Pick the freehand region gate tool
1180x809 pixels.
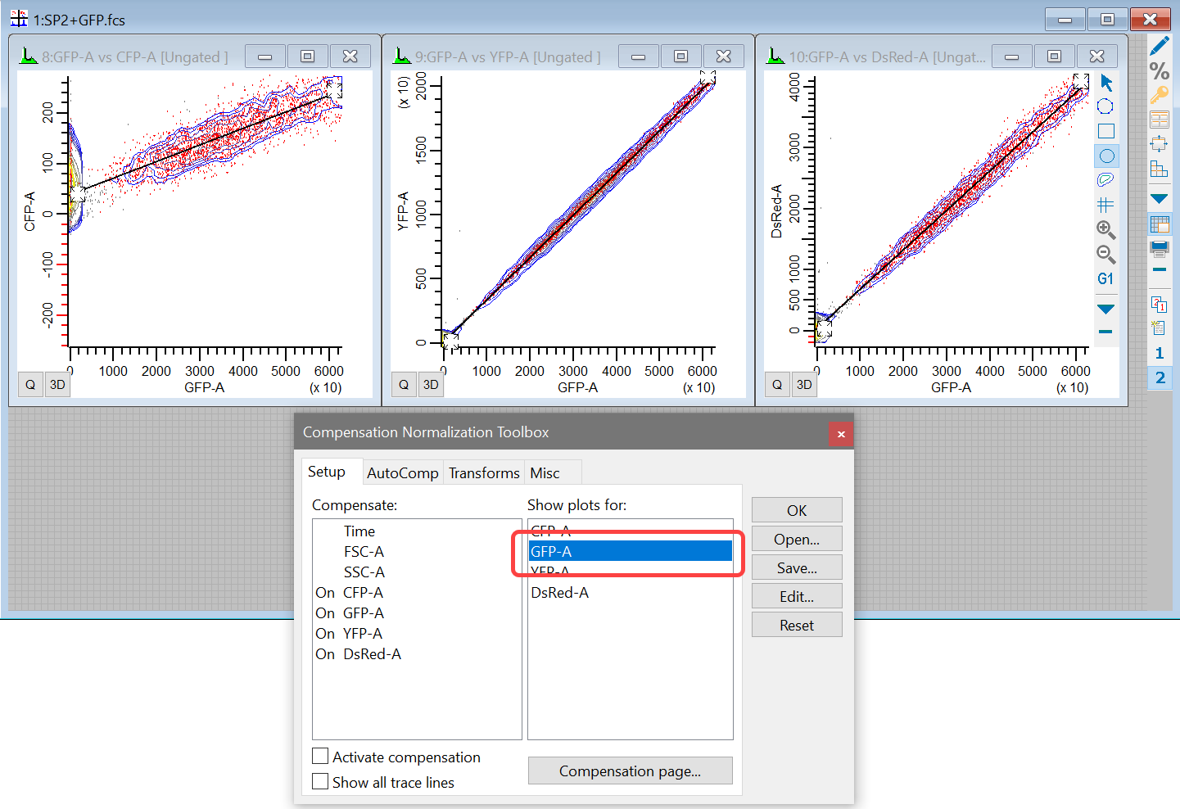coord(1106,179)
